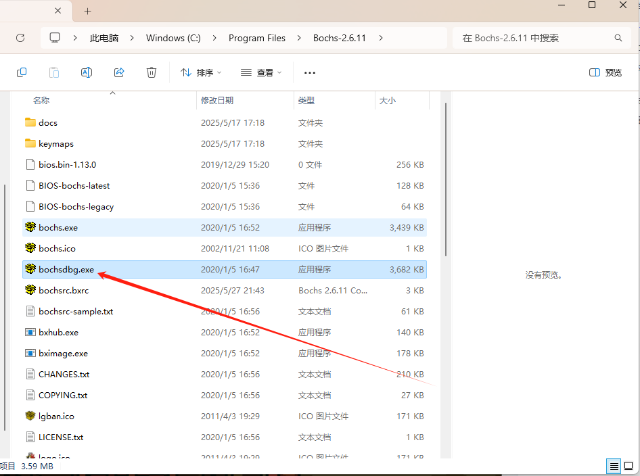Sort by the 名称 column header
The width and height of the screenshot is (640, 476).
pyautogui.click(x=41, y=100)
